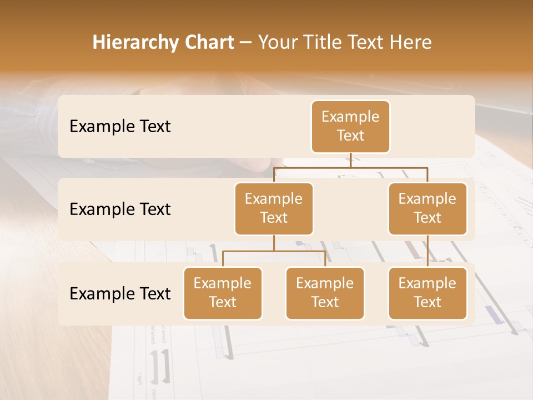
Task: Click the slide title Hierarchy Chart
Action: (163, 42)
